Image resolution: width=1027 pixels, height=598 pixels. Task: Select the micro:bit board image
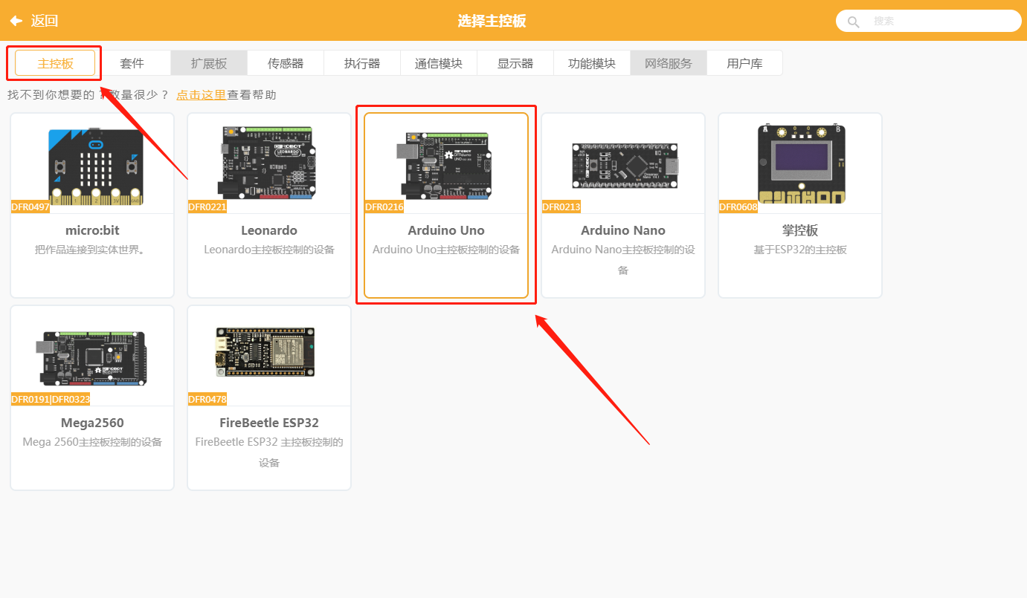pyautogui.click(x=95, y=167)
